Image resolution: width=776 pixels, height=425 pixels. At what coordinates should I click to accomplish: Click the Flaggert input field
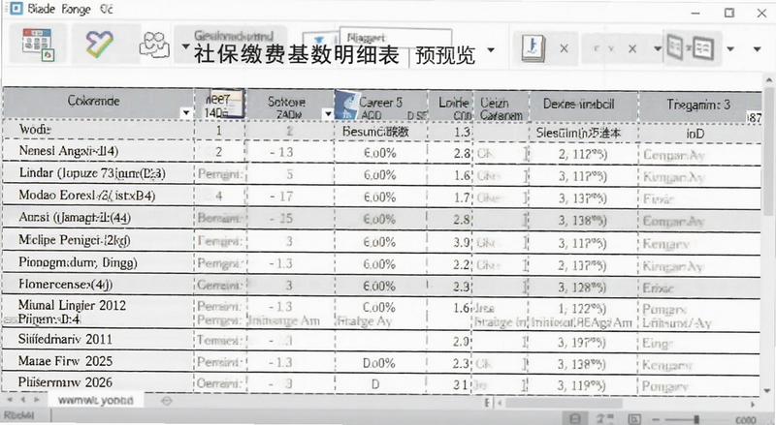point(395,38)
